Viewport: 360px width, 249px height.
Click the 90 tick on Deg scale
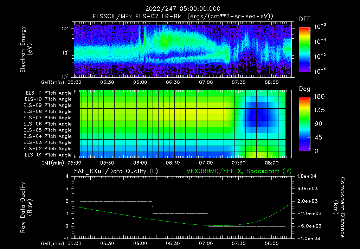click(318, 124)
